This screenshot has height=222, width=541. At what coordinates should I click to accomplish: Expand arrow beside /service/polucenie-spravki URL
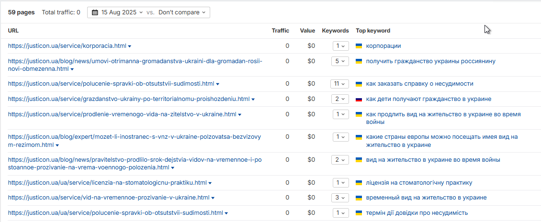pos(218,84)
